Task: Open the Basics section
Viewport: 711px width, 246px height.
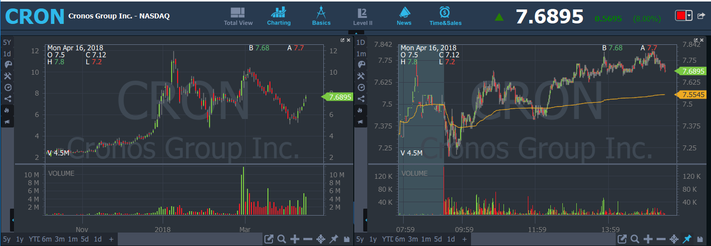Action: (x=321, y=16)
